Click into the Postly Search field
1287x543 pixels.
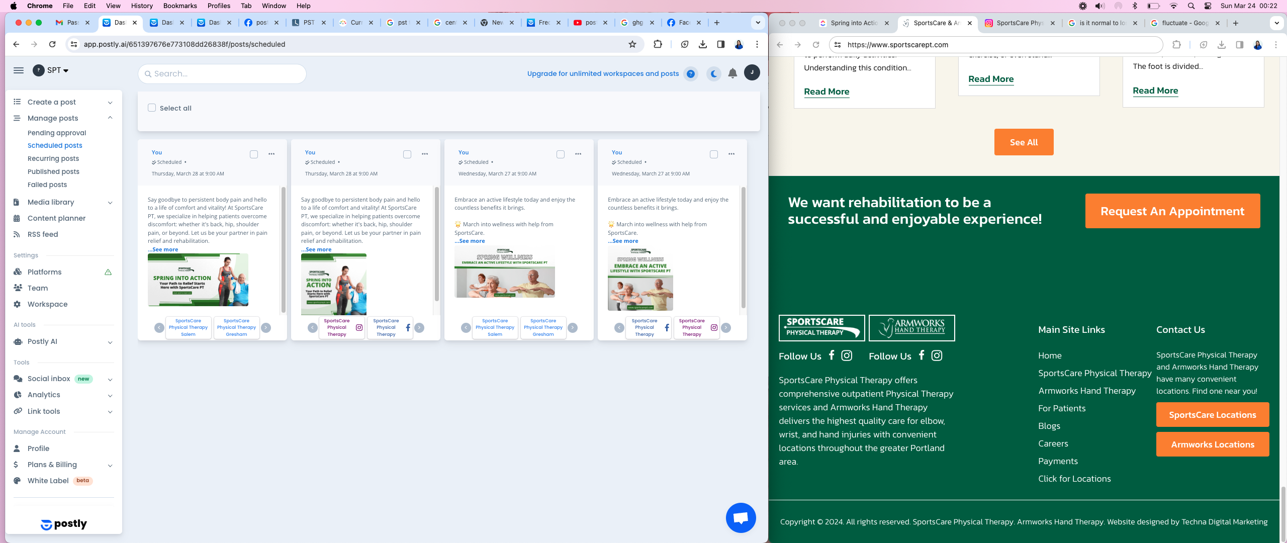222,74
